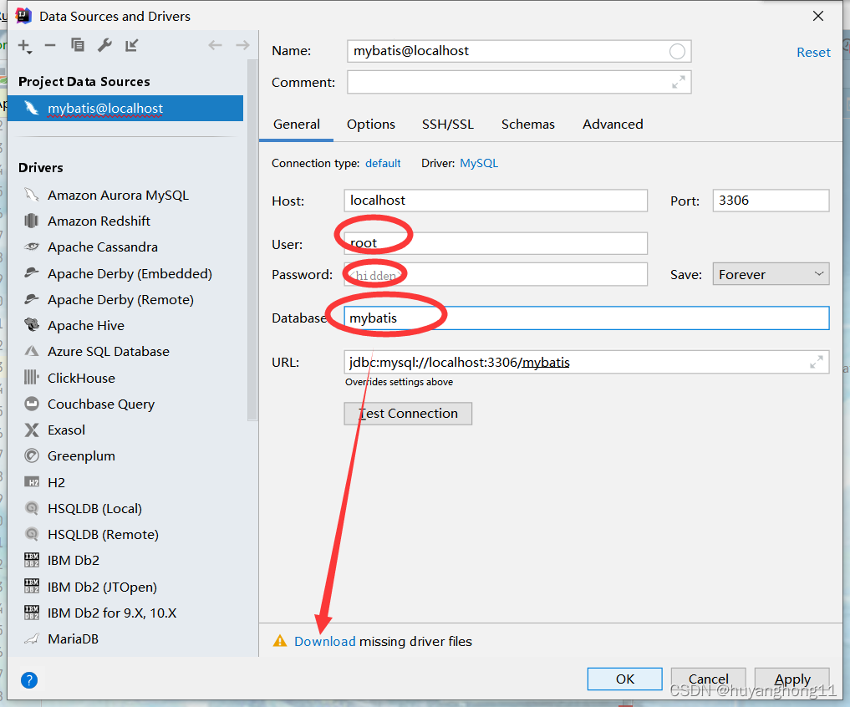Select HSQLDB (Local) driver icon
Viewport: 850px width, 707px height.
32,508
